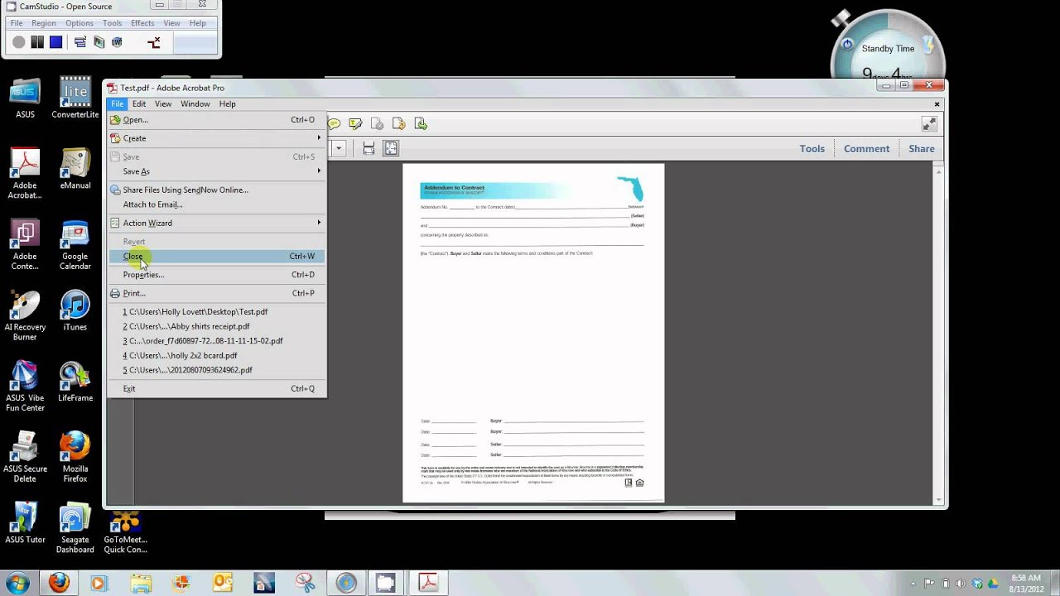The height and width of the screenshot is (596, 1060).
Task: Open ASUS desktop shortcut
Action: (25, 99)
